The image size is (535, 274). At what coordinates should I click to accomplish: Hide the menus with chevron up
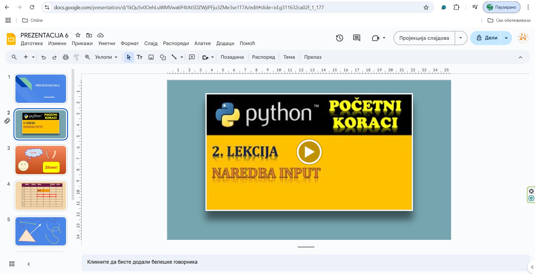coord(520,57)
